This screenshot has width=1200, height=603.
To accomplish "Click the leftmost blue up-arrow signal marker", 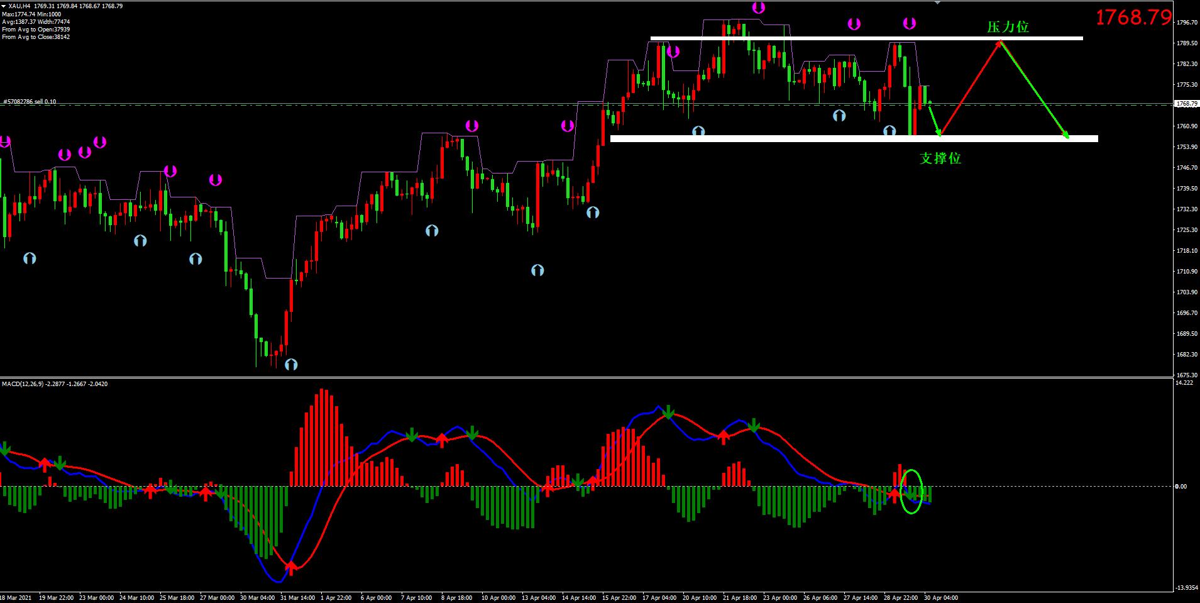I will click(x=30, y=258).
